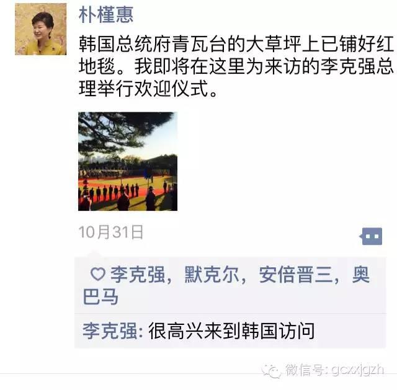
Task: Click the 10月31日 post date
Action: tap(111, 232)
